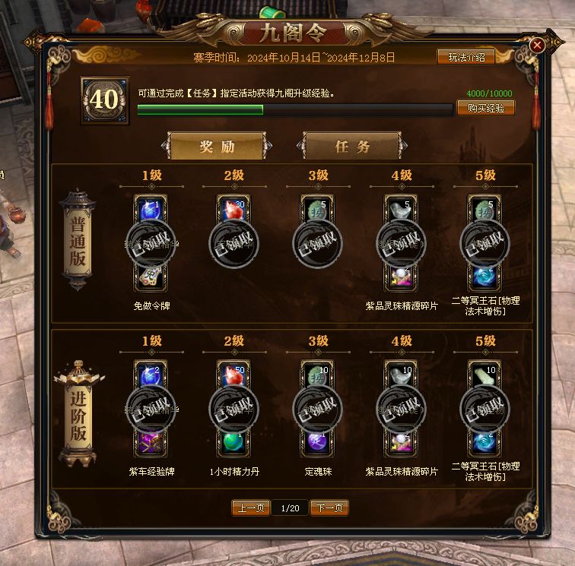Switch to the 奖励 tab
This screenshot has width=575, height=566.
(x=217, y=146)
